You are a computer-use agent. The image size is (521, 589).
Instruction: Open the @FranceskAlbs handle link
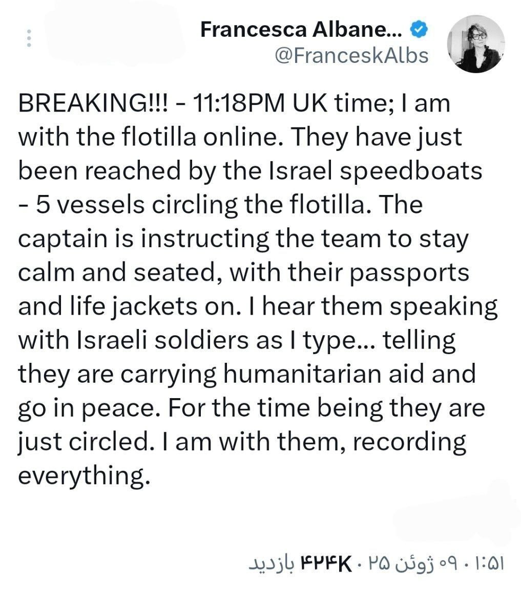click(352, 56)
